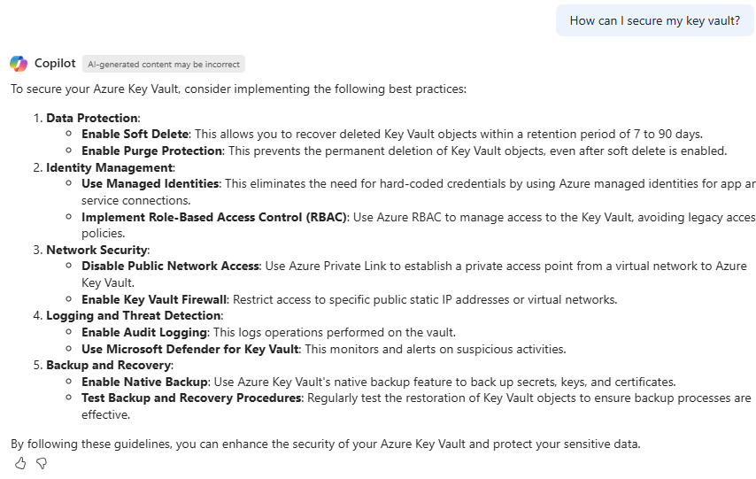Select the "How can I secure my key vault?" message
The width and height of the screenshot is (756, 479).
click(654, 20)
